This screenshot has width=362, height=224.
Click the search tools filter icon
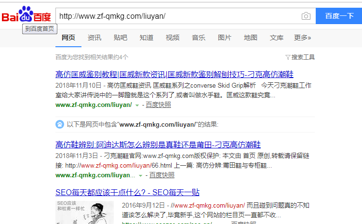(x=288, y=57)
